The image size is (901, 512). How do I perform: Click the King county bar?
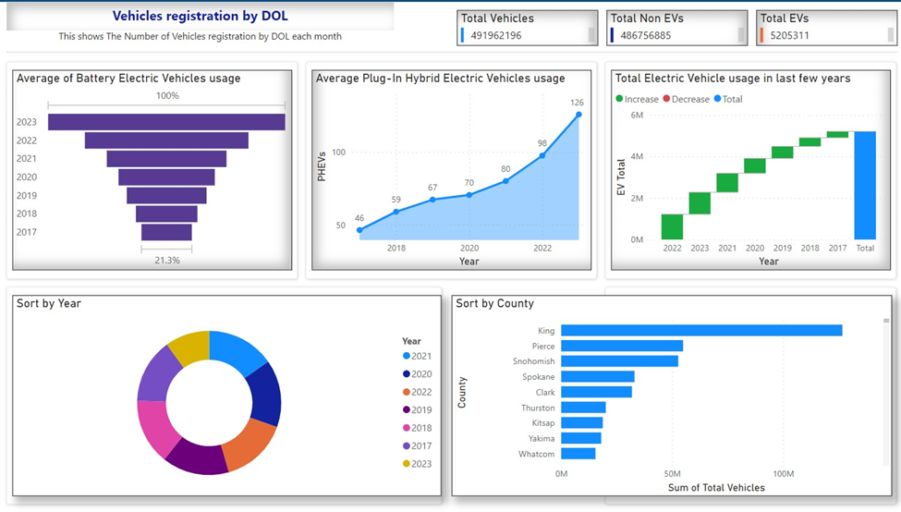(700, 330)
